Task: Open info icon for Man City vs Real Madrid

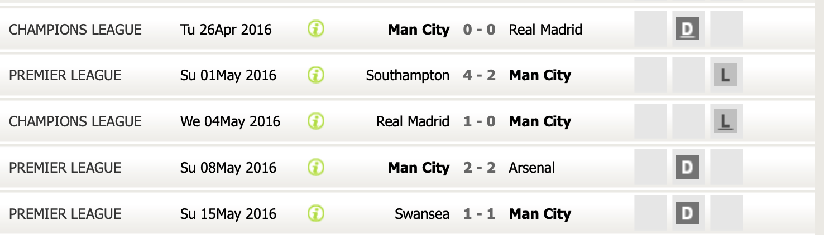Action: 315,29
